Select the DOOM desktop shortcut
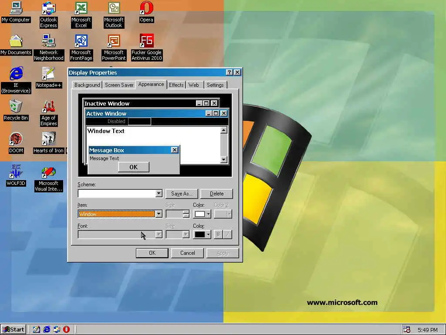The width and height of the screenshot is (446, 335). tap(16, 143)
